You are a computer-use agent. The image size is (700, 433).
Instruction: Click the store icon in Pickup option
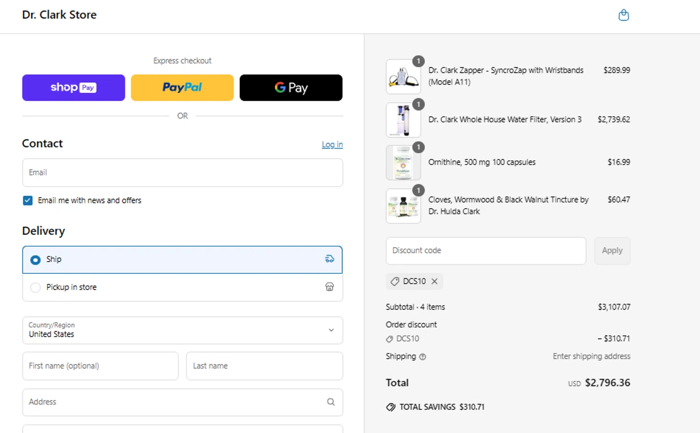coord(329,287)
